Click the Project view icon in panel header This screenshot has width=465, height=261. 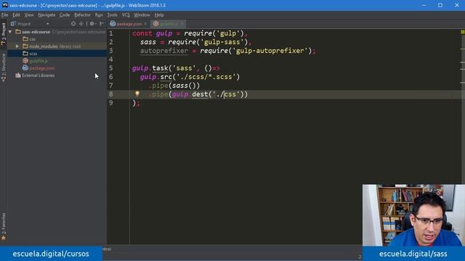coord(13,24)
